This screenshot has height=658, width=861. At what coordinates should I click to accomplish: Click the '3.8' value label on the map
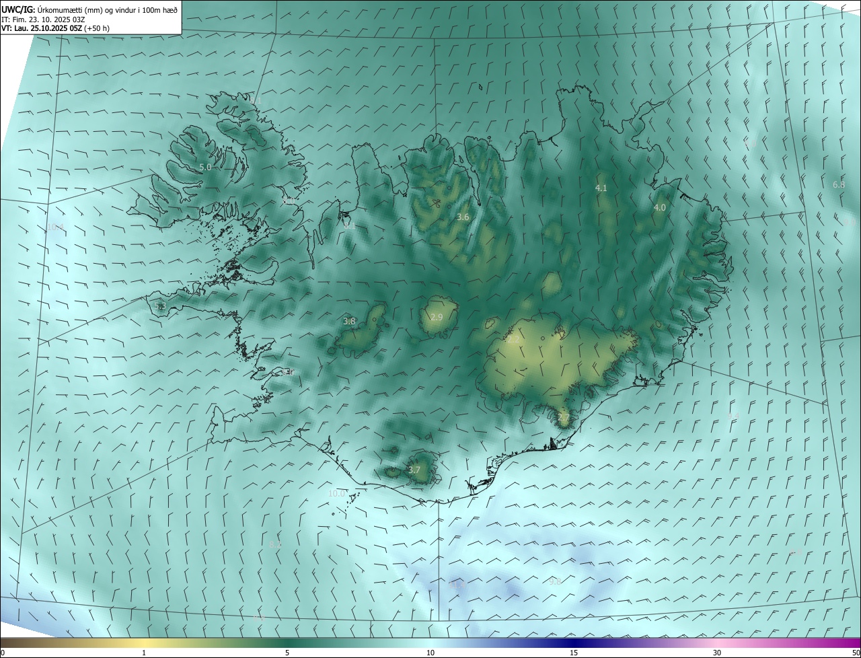[349, 321]
